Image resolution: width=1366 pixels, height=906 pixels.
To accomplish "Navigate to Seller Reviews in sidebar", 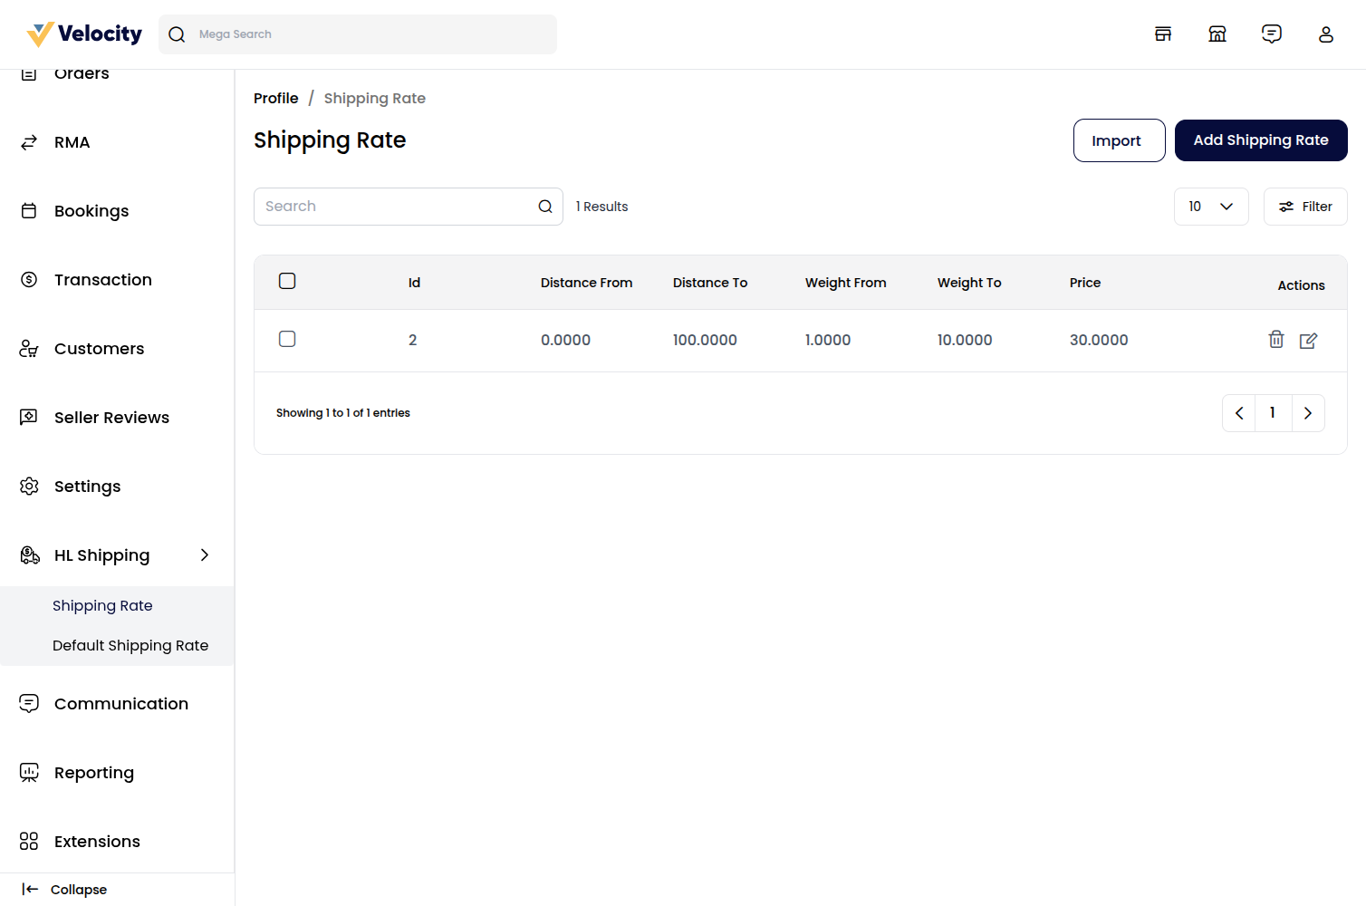I will 111,417.
